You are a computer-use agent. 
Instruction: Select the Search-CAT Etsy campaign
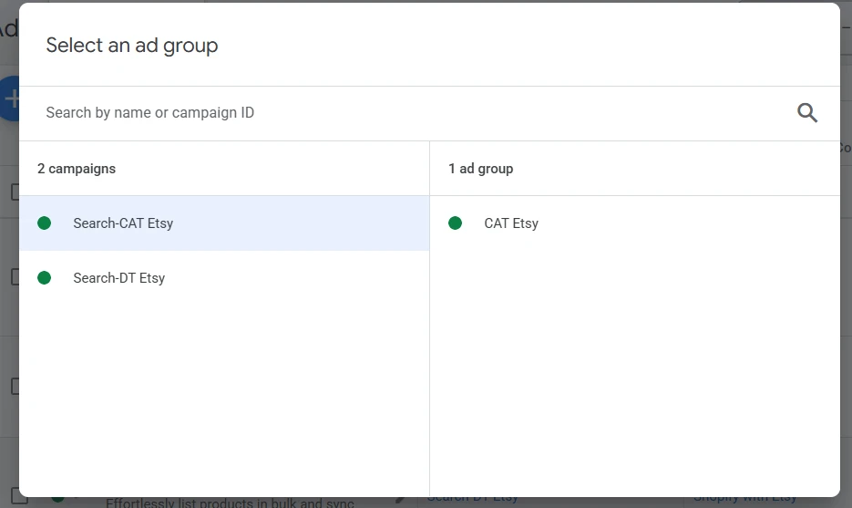224,223
